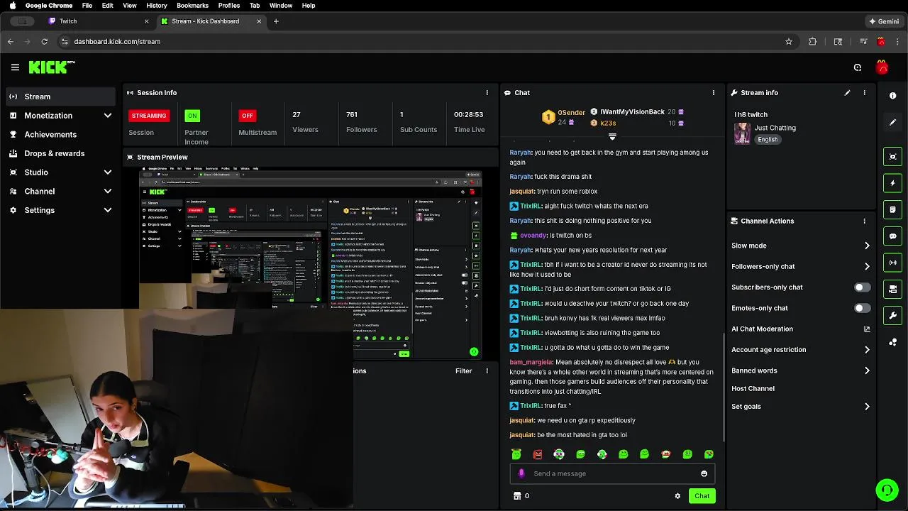Click the three-dots cluster icon in right sidebar

coord(893,342)
